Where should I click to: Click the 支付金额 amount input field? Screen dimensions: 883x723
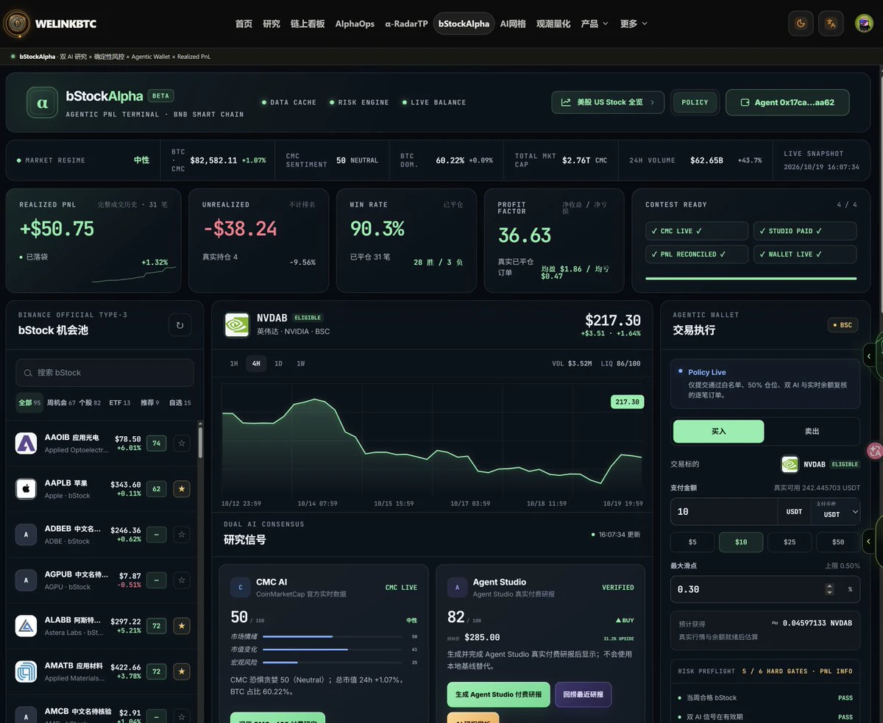pos(724,511)
